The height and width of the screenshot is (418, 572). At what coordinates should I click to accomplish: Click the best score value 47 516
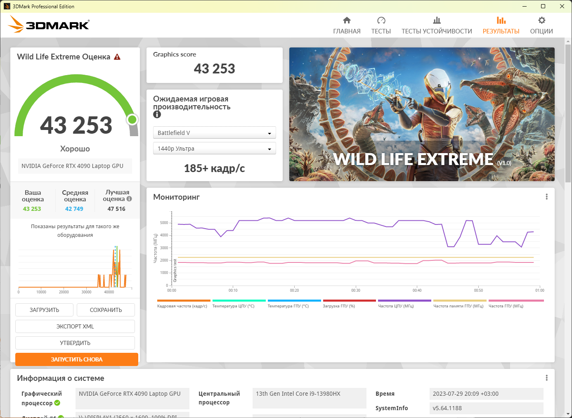[x=116, y=209]
